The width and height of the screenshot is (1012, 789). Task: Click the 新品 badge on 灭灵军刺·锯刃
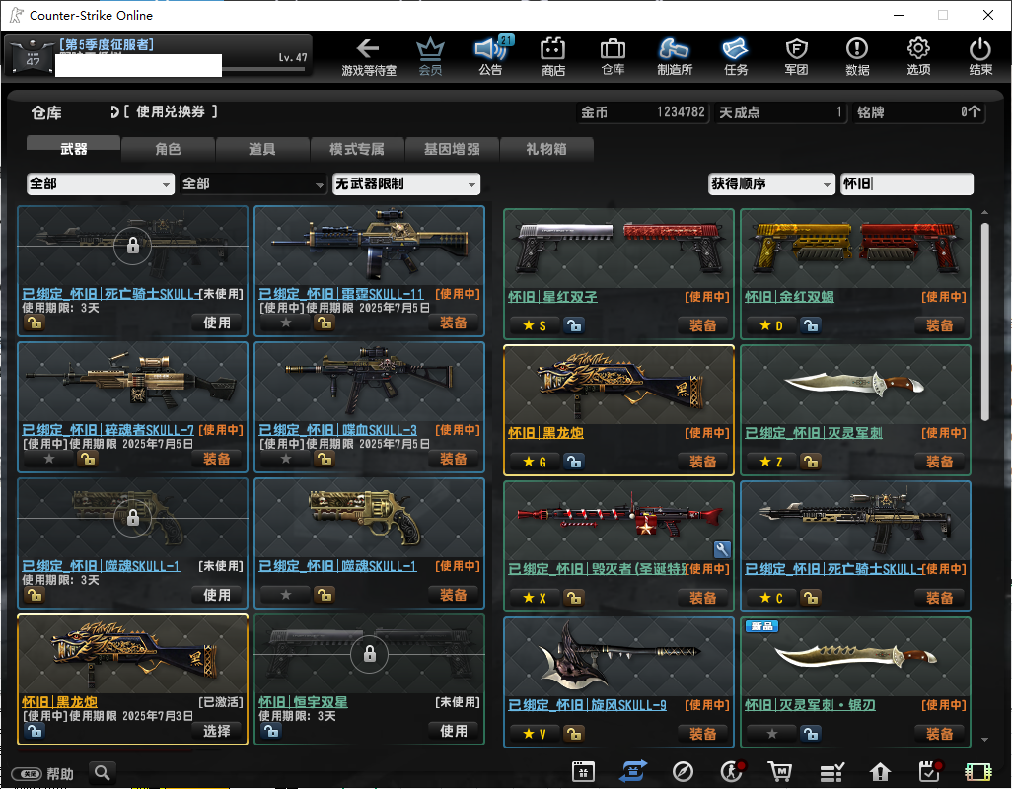point(761,626)
